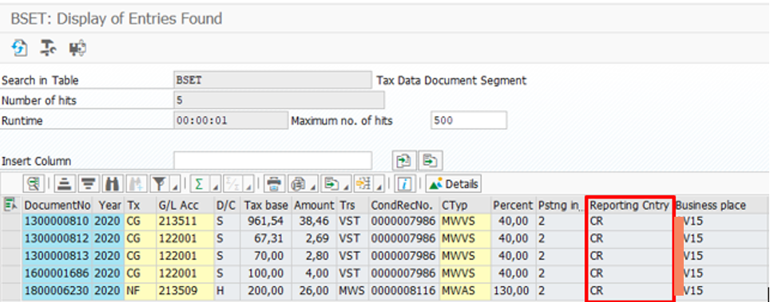
Task: Open Find with the binoculars icon
Action: [112, 184]
